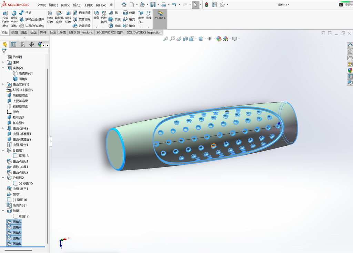Select the 曲面-展平1 feature in tree
Screen dimensions: 353x253
(18, 189)
